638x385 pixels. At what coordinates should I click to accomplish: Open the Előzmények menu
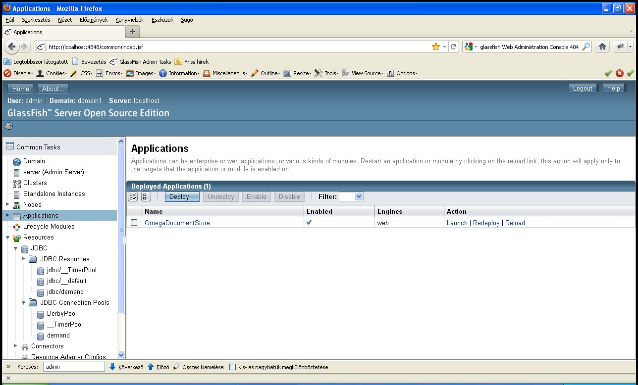pos(94,20)
